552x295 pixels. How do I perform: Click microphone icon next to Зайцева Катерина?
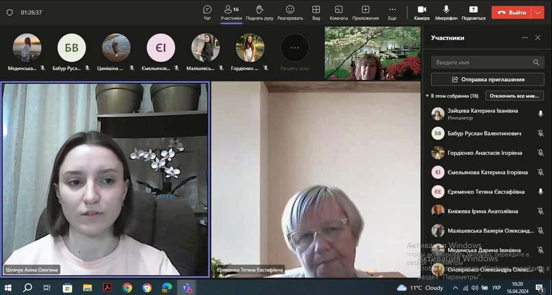click(x=540, y=114)
